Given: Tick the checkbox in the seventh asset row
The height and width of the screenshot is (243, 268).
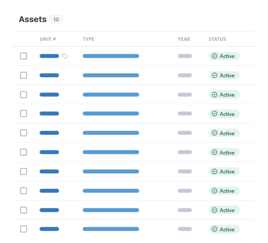Looking at the screenshot, I should 24,171.
